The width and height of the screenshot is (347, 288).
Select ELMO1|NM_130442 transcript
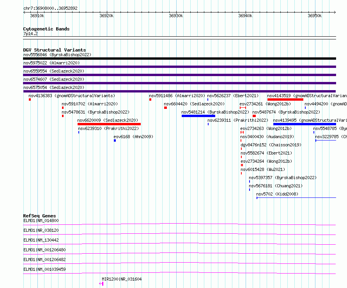[41, 240]
